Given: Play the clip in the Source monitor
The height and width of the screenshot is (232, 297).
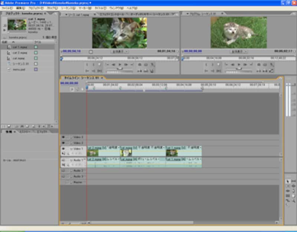Looking at the screenshot, I should pyautogui.click(x=120, y=64).
